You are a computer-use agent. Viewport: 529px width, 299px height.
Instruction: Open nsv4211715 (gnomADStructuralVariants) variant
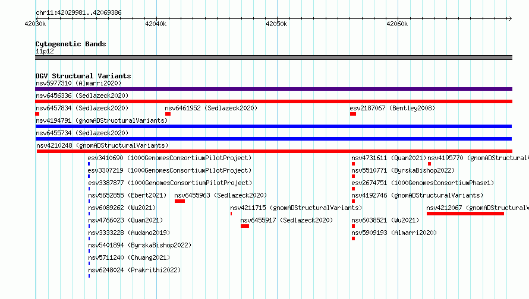coord(296,208)
